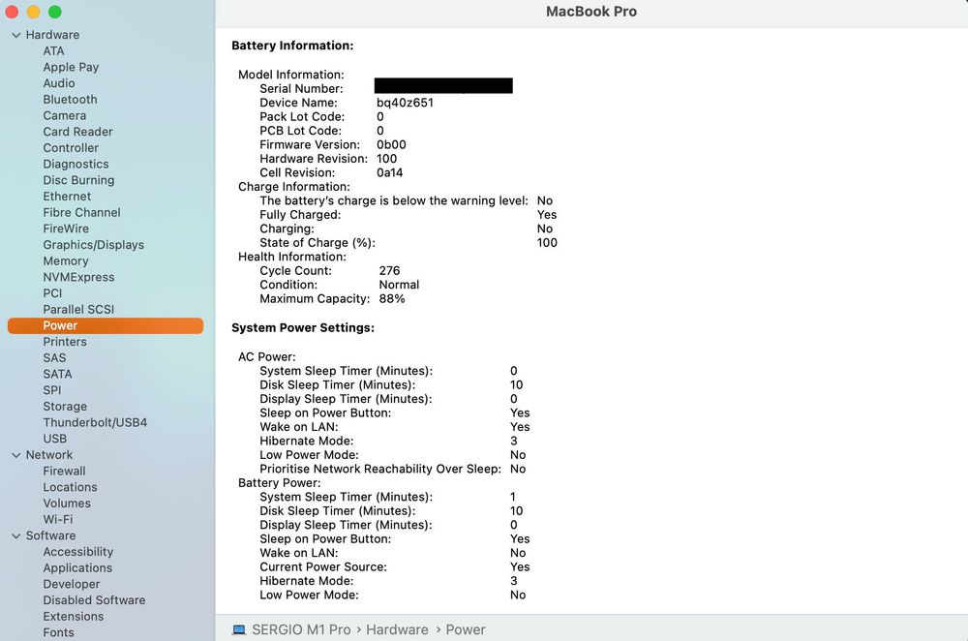This screenshot has height=641, width=968.
Task: Open the PCI entry
Action: [x=52, y=293]
